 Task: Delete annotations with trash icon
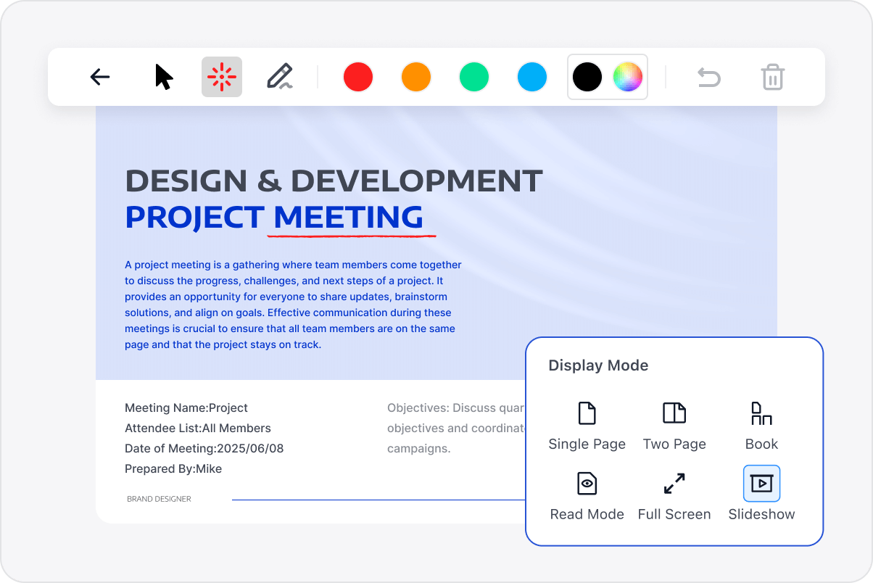coord(773,77)
